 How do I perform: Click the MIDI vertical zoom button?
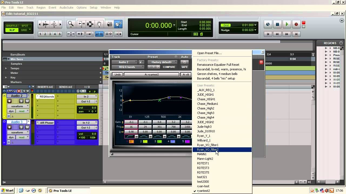[x=54, y=24]
